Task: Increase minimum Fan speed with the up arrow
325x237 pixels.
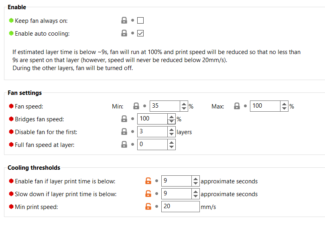Action: (x=184, y=104)
